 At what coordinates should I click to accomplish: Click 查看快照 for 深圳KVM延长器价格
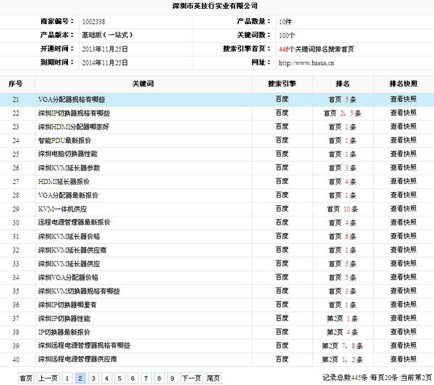pos(403,236)
